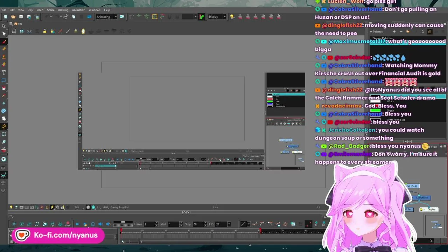The width and height of the screenshot is (448, 252).
Task: Select the Envelope deformation tool
Action: coord(4,134)
